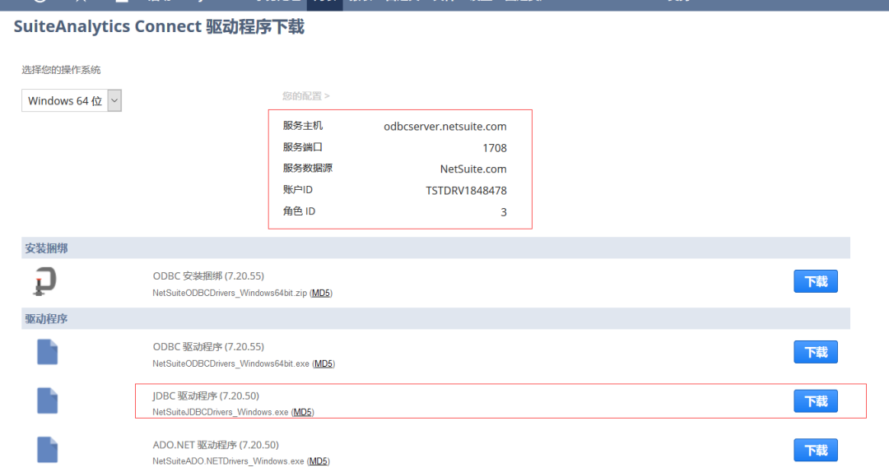Open MD5 link for NetSuiteJDBCDrivers_Windows.exe
Viewport: 889px width, 472px height.
point(302,413)
